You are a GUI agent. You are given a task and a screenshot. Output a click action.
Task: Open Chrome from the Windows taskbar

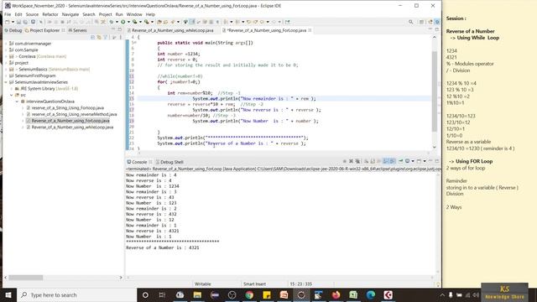coord(249,294)
